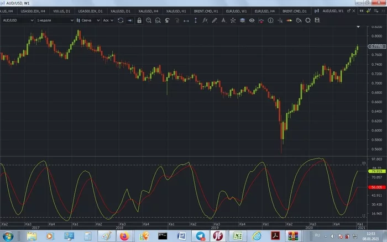
Task: Open Internet Explorer from the taskbar
Action: click(257, 236)
